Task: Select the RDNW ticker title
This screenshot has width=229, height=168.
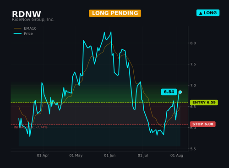Action: (27, 14)
